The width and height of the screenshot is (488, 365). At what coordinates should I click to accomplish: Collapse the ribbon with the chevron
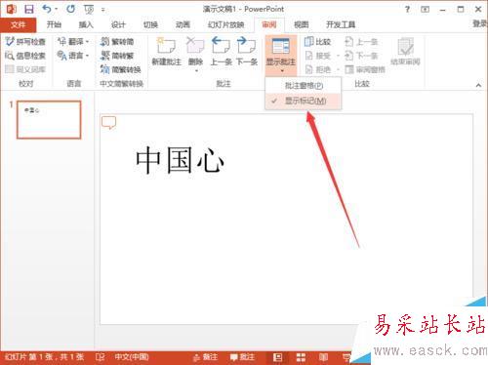tap(478, 85)
